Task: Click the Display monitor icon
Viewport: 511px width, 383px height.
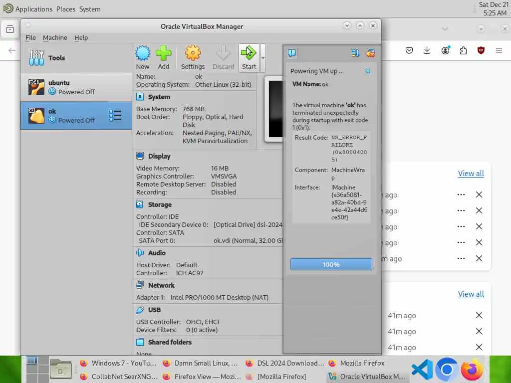Action: 140,156
